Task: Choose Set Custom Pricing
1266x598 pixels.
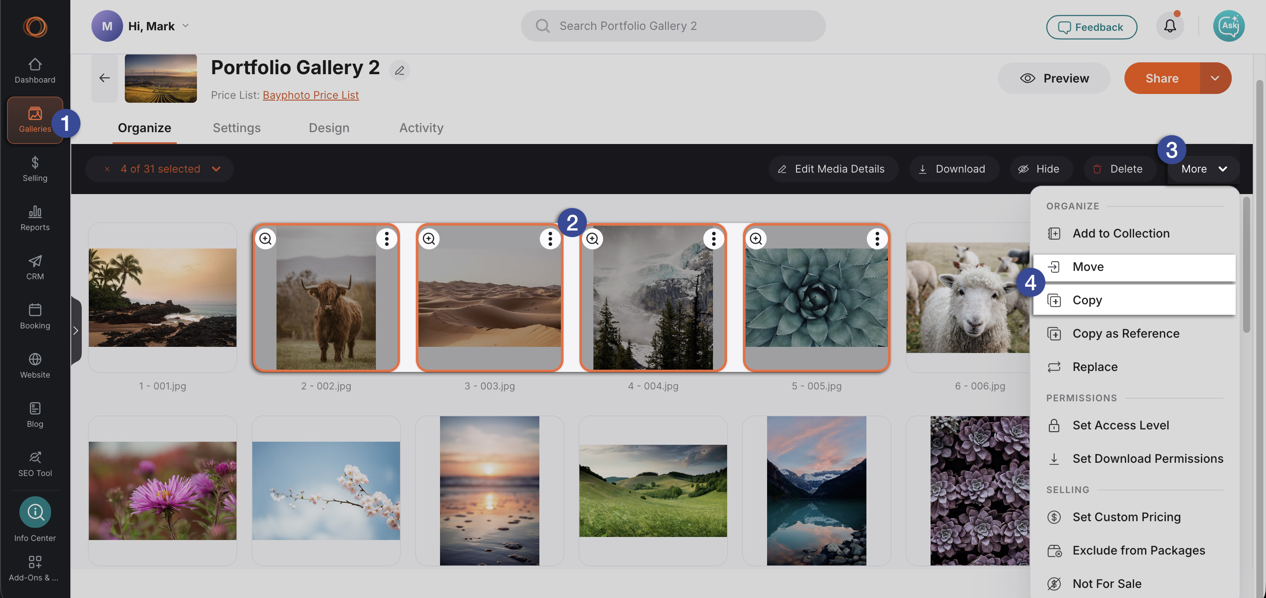Action: [1134, 517]
